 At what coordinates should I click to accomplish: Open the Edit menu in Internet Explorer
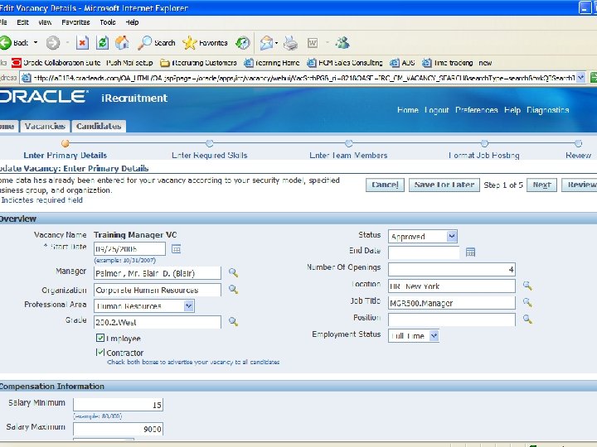coord(22,22)
